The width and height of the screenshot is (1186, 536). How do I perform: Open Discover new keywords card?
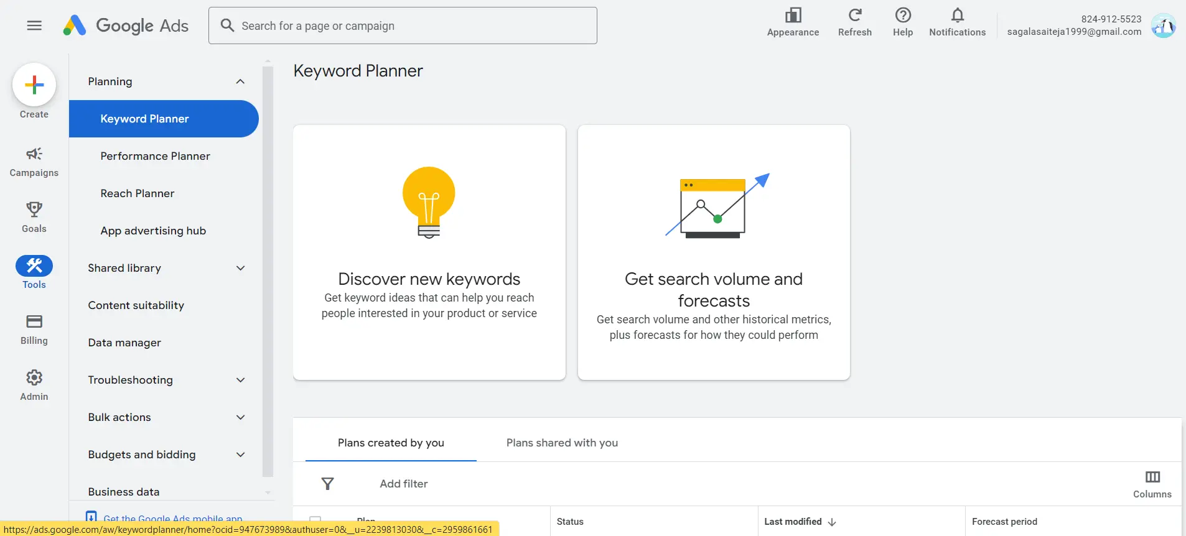429,252
